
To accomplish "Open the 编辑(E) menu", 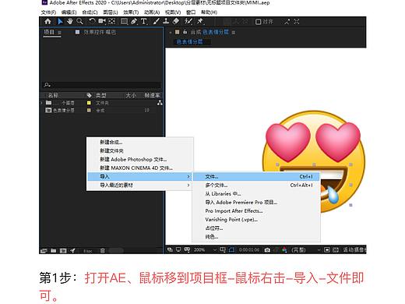I will [69, 12].
